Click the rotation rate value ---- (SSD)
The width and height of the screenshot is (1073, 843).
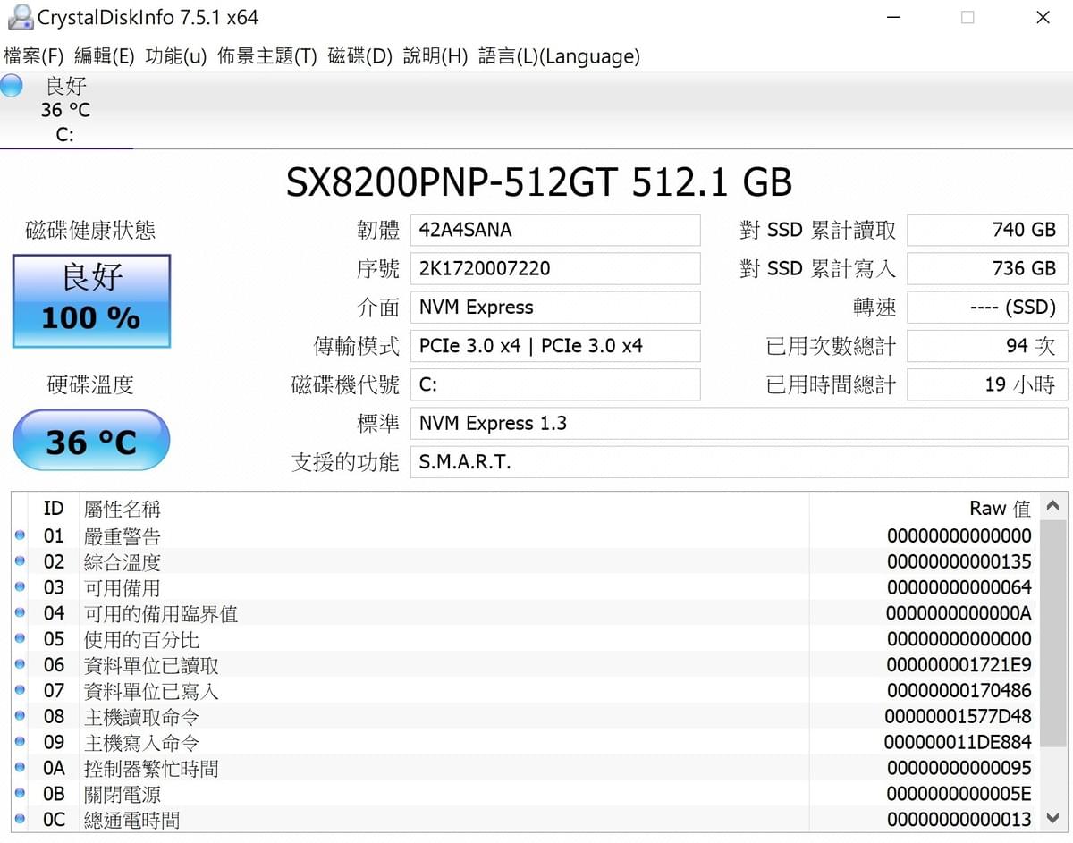[x=987, y=308]
